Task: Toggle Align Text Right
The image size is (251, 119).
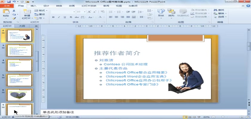Action: tap(122, 17)
